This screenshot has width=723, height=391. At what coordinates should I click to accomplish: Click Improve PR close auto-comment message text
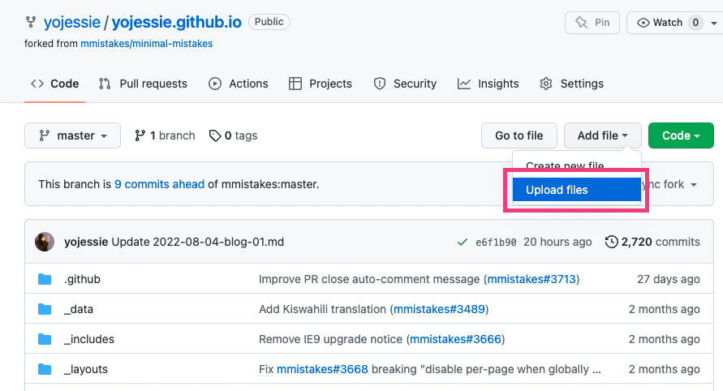click(369, 279)
